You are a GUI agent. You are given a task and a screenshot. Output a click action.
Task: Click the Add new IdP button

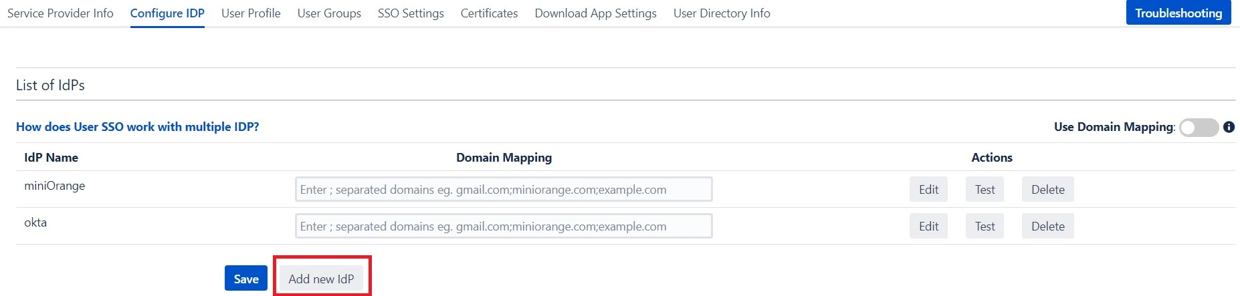(x=321, y=279)
